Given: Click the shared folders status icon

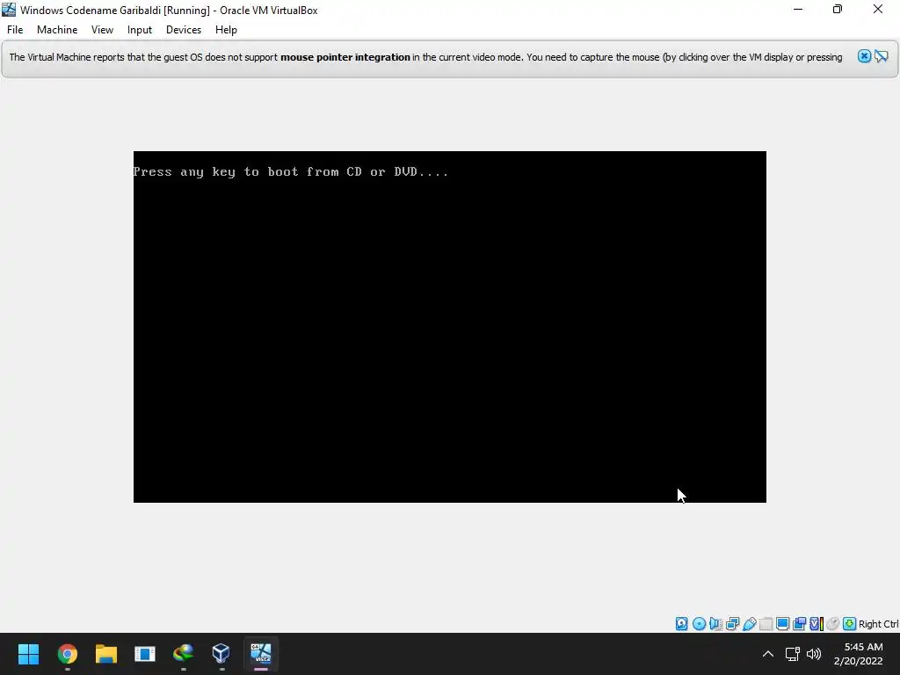Looking at the screenshot, I should 766,624.
